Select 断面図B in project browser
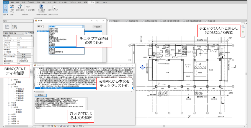251x128 pixels. click(19, 112)
